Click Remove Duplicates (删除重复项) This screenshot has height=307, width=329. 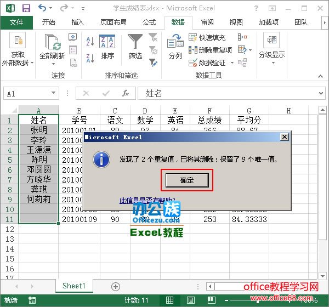210,50
